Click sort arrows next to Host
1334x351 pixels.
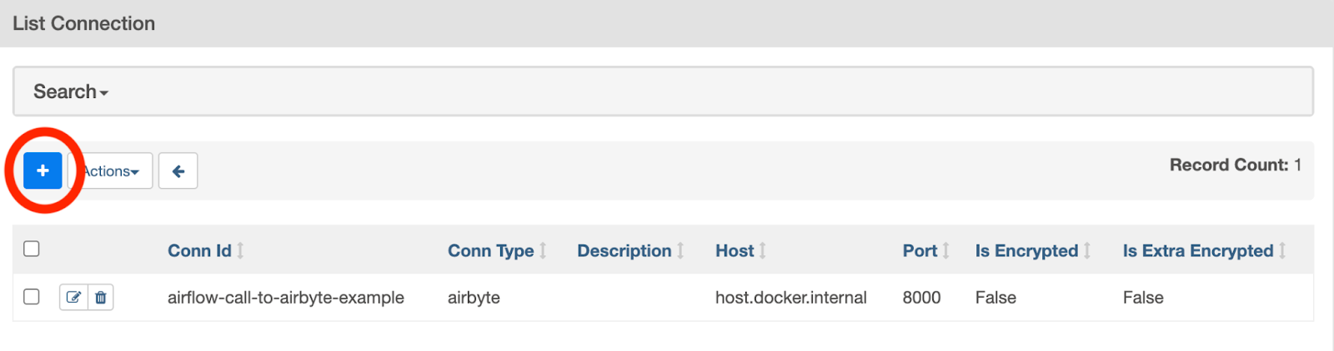click(x=762, y=250)
